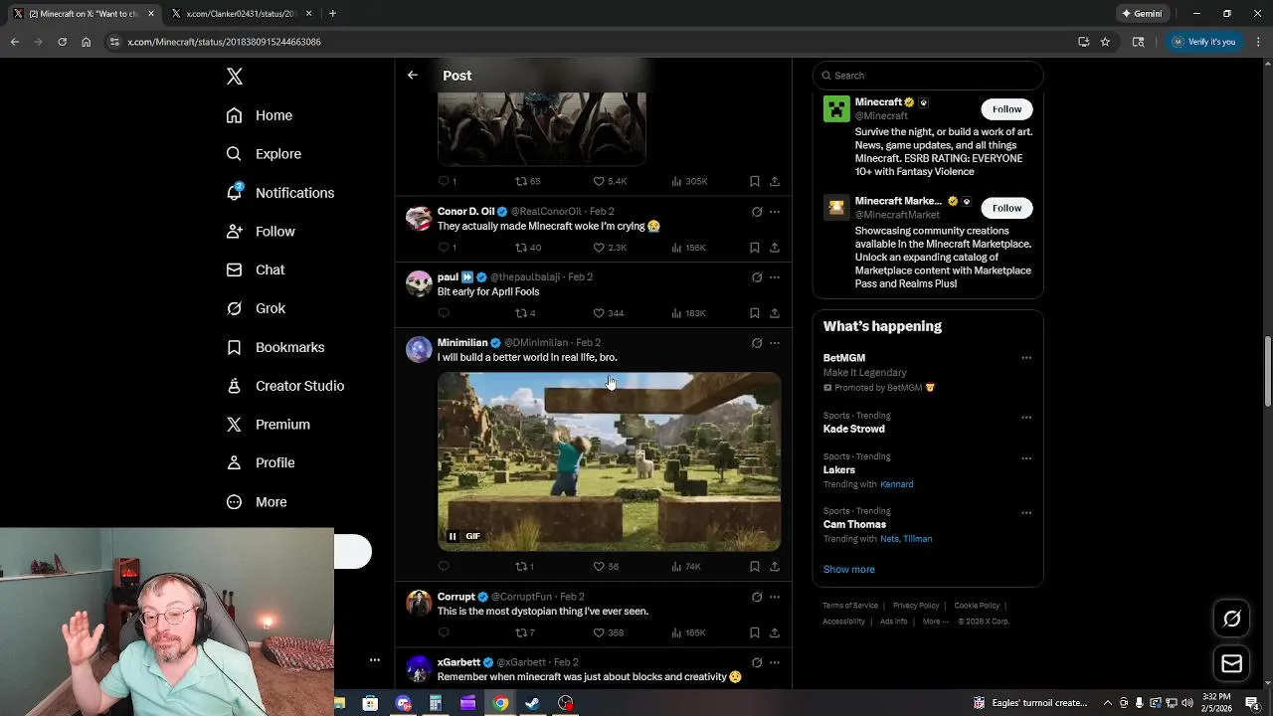
Task: Open Gemini in Chrome
Action: (1142, 14)
